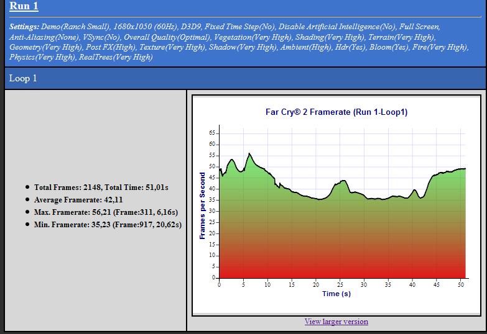
Task: Click the "Frames per Second" axis label
Action: [203, 205]
